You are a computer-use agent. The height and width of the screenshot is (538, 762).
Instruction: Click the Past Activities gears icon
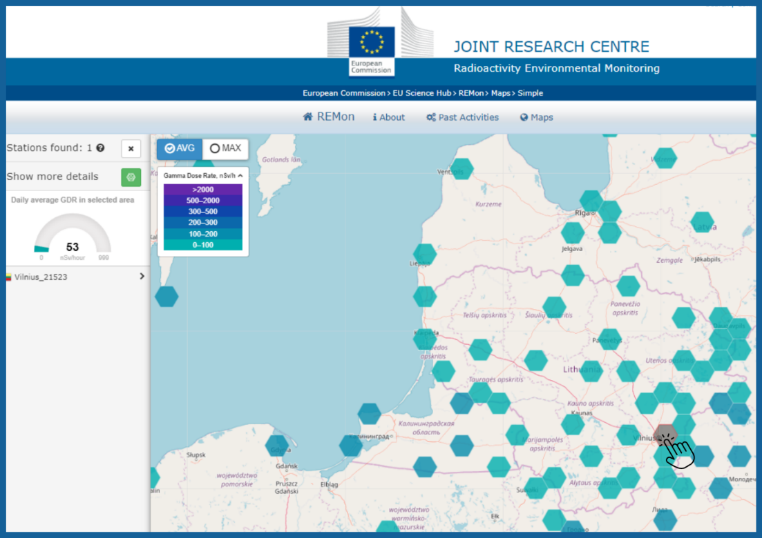click(x=430, y=117)
